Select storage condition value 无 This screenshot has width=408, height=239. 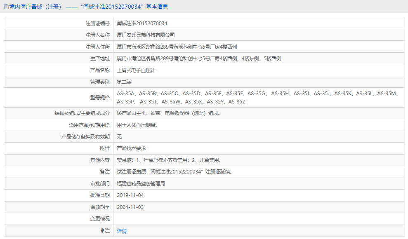(119, 137)
